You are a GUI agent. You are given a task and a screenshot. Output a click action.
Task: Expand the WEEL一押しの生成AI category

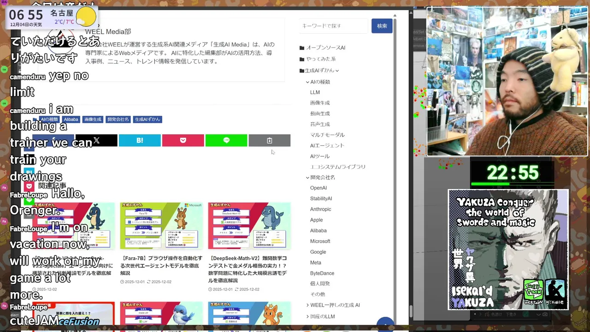(x=307, y=305)
